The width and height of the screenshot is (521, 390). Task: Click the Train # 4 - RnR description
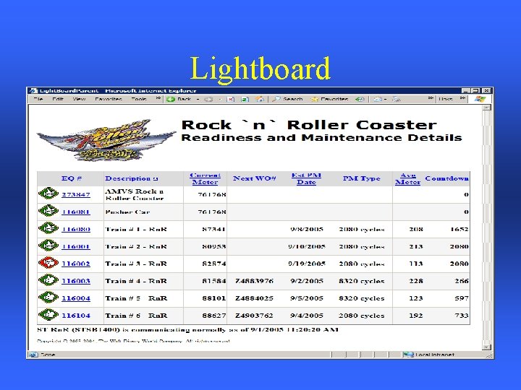[x=136, y=281]
